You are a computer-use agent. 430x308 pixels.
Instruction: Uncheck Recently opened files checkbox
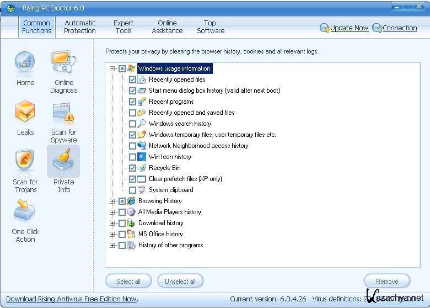point(132,79)
